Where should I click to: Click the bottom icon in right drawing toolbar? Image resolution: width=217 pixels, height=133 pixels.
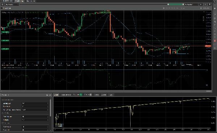click(215, 48)
